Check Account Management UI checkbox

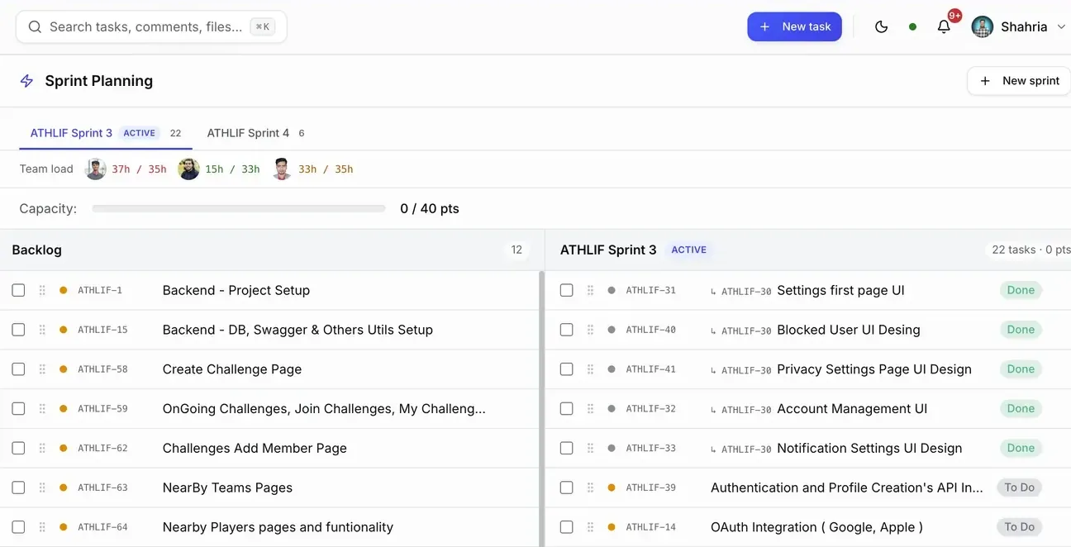click(566, 408)
